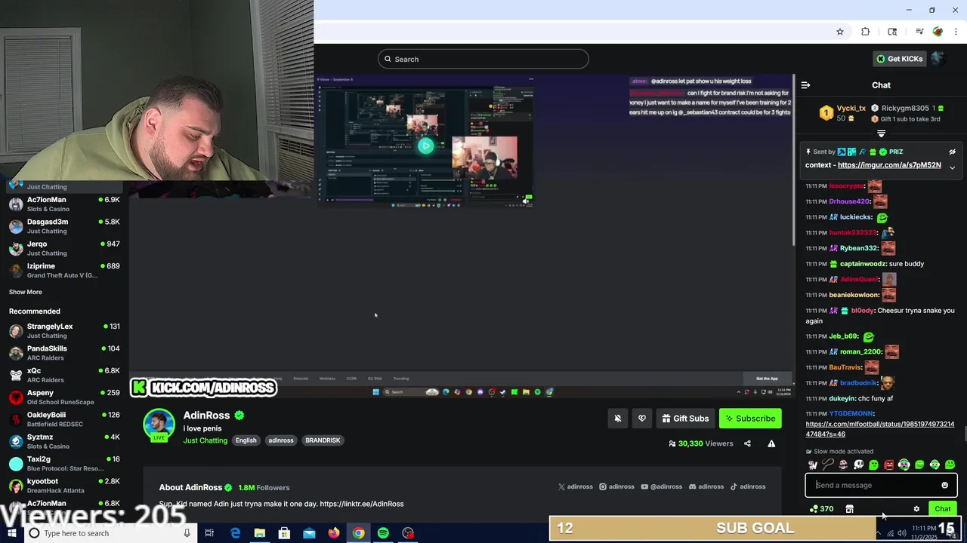Open AdinRoss YouTube link
The image size is (967, 543).
click(661, 486)
